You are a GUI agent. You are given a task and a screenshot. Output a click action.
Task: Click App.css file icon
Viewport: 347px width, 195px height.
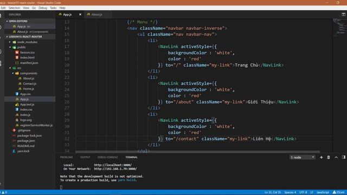coord(17,94)
